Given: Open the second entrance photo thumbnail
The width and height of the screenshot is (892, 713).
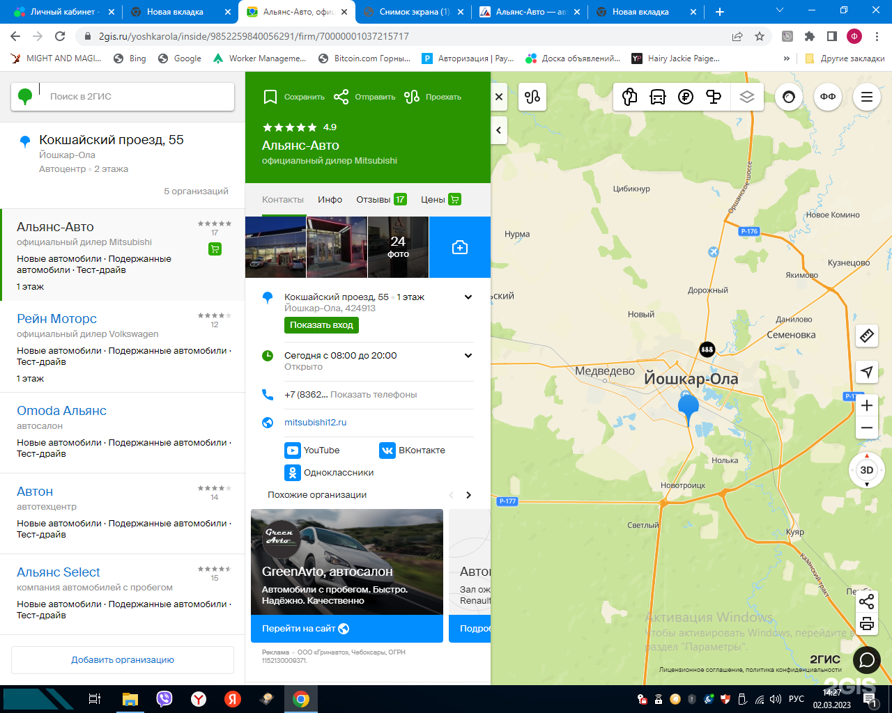Looking at the screenshot, I should [337, 247].
